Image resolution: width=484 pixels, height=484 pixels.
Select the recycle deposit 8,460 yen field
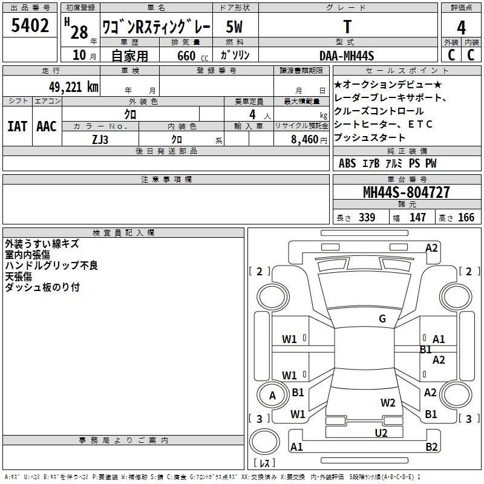coord(302,139)
